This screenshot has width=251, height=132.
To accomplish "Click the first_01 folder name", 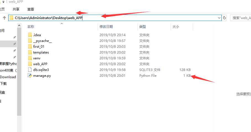I will point(39,47).
